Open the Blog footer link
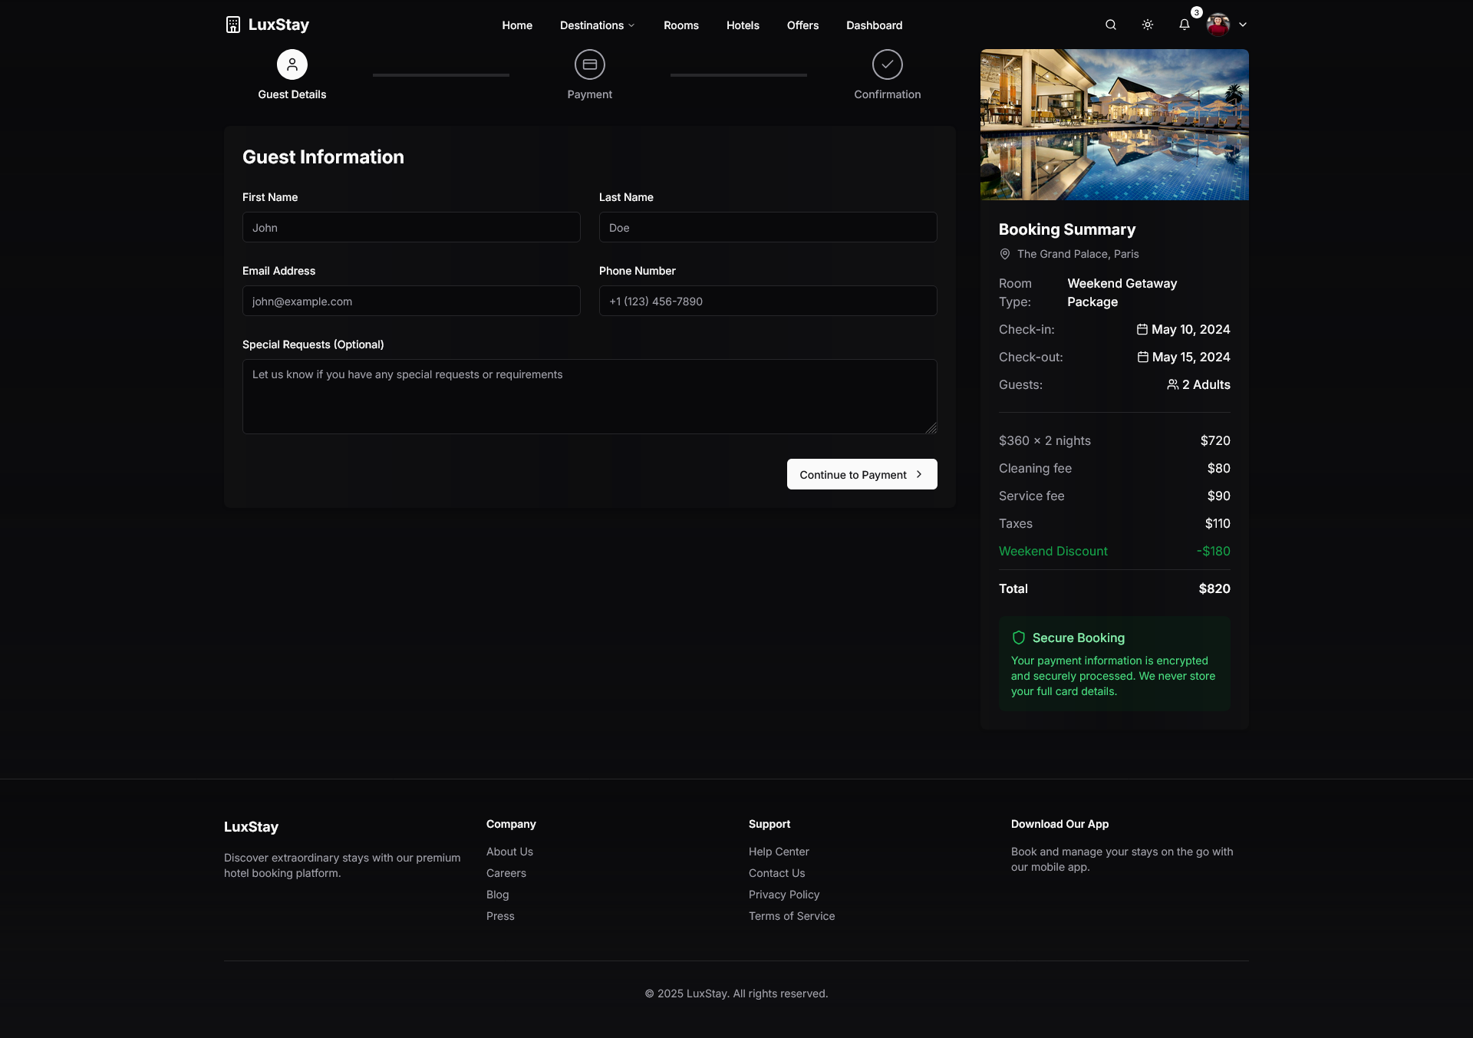The width and height of the screenshot is (1473, 1038). pos(498,895)
